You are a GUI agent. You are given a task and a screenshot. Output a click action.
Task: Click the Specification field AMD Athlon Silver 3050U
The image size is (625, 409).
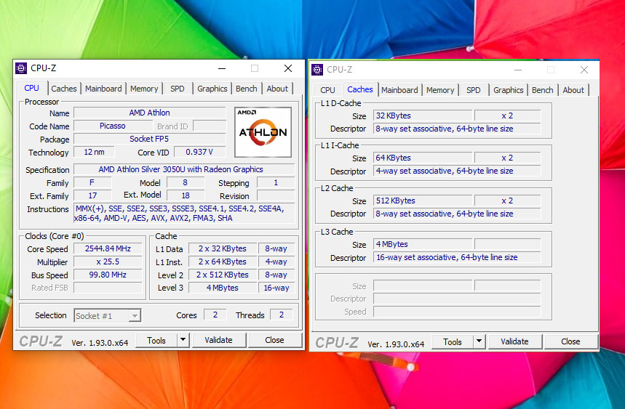pyautogui.click(x=184, y=169)
